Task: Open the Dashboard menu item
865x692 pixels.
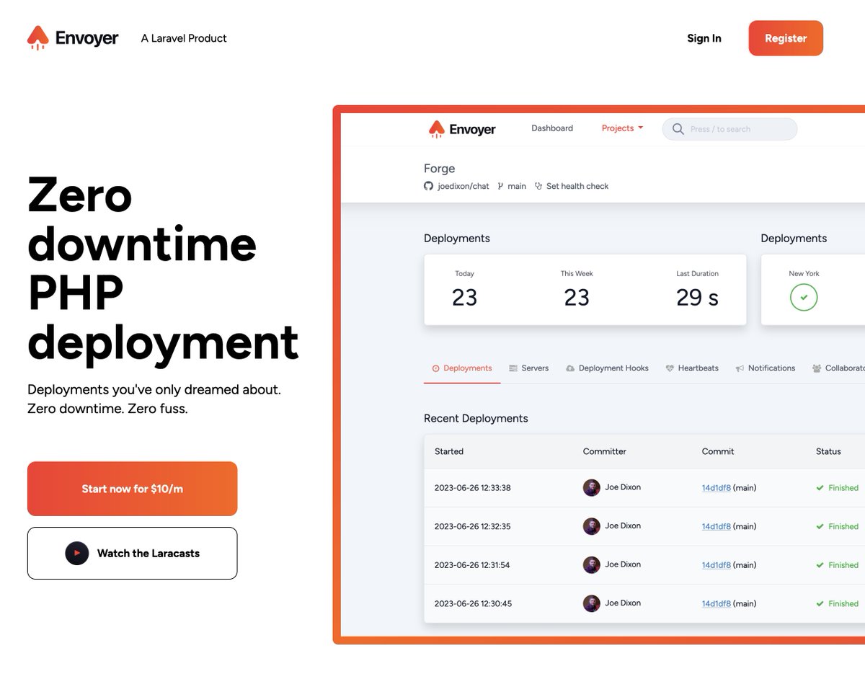Action: pyautogui.click(x=552, y=128)
